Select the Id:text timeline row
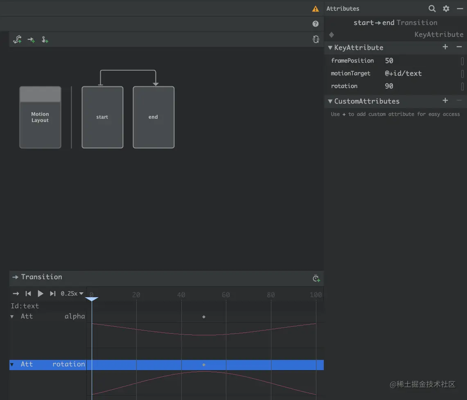 pyautogui.click(x=25, y=306)
